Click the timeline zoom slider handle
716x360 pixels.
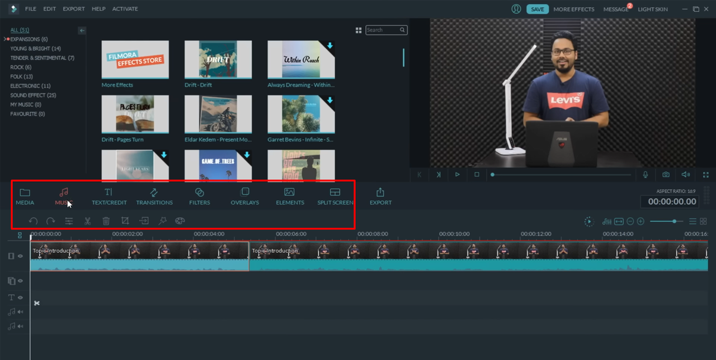674,222
